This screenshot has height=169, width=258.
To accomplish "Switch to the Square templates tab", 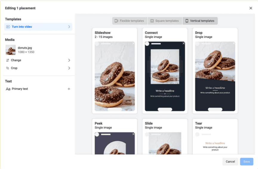I will coord(165,21).
